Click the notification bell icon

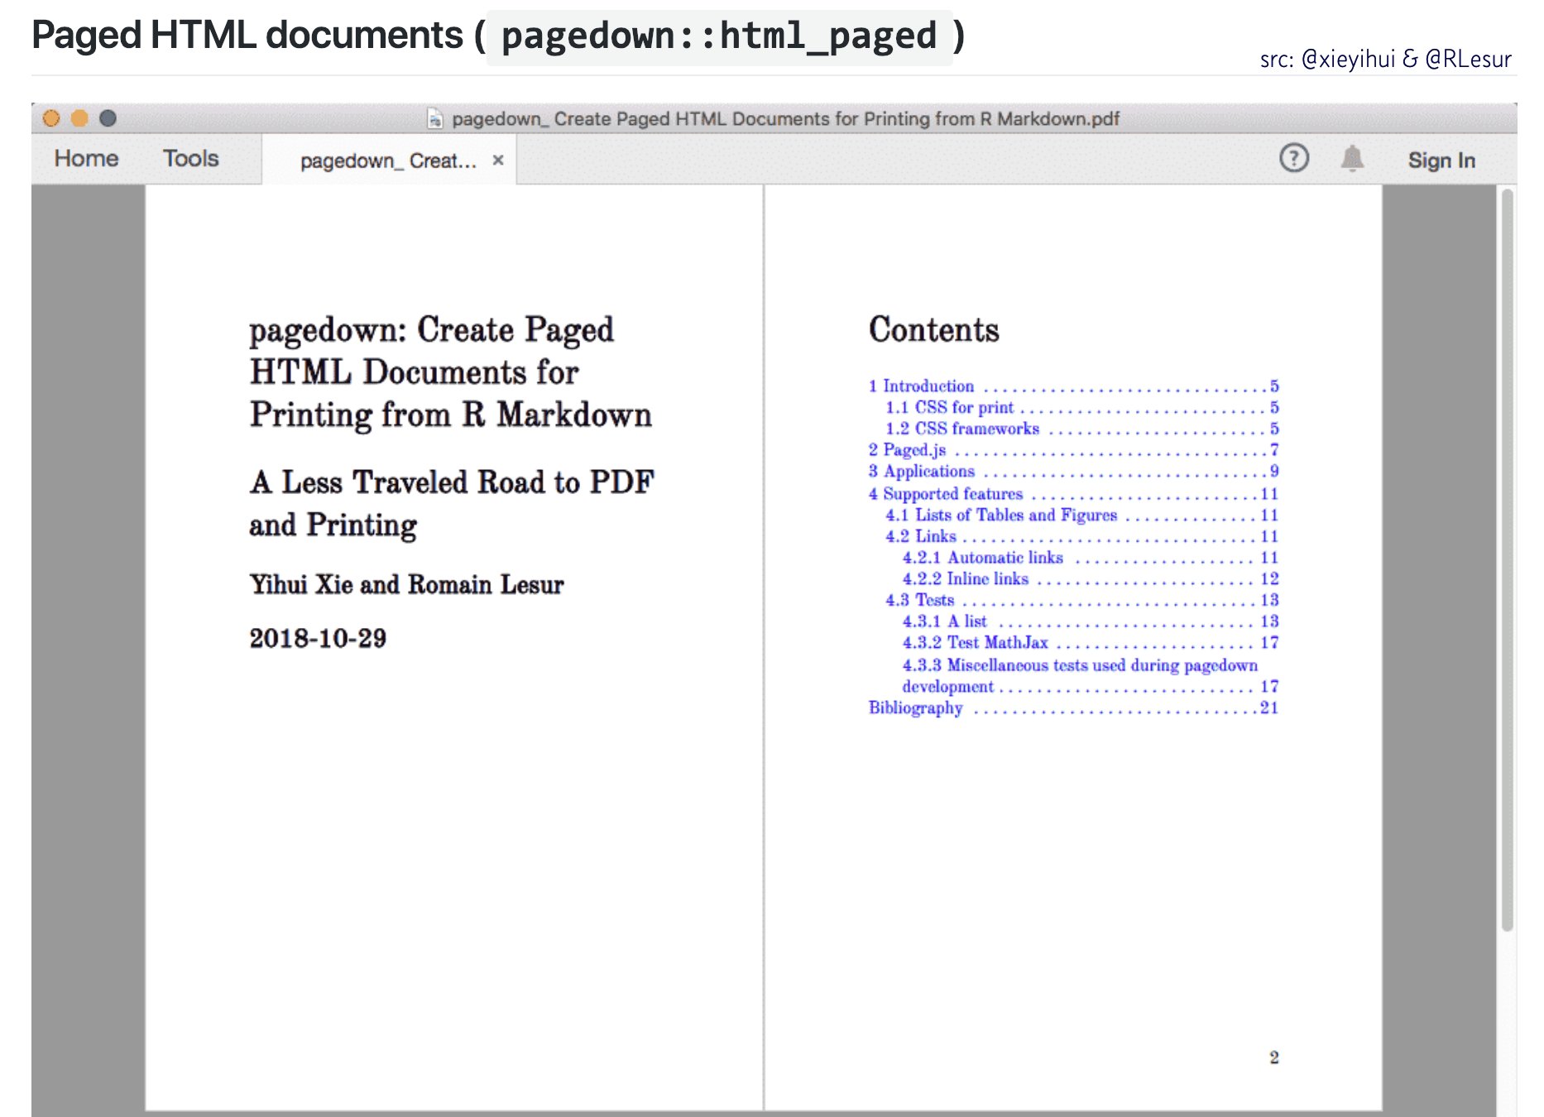(1355, 158)
